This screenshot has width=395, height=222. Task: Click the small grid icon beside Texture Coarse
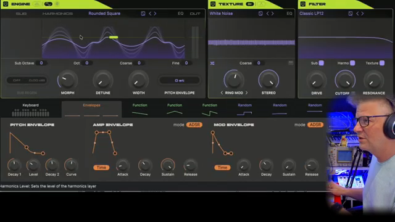coord(291,63)
